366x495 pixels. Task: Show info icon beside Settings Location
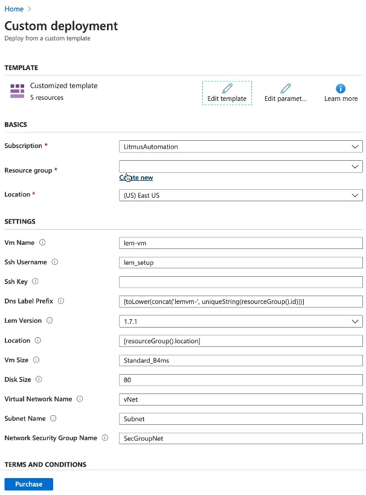click(x=38, y=340)
